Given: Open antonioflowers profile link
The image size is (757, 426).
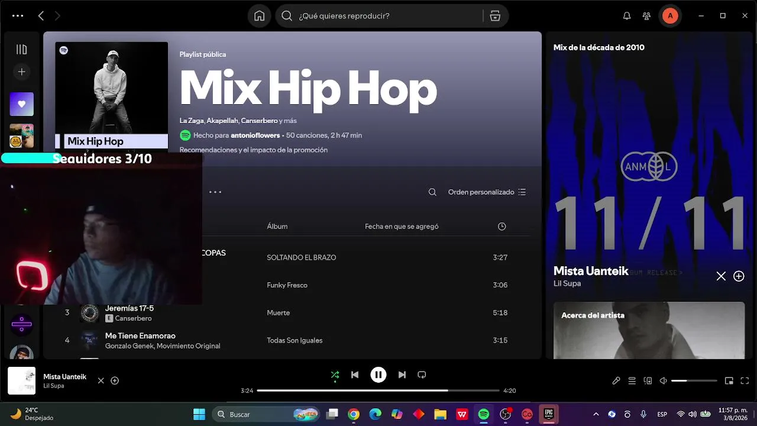Looking at the screenshot, I should [x=255, y=135].
